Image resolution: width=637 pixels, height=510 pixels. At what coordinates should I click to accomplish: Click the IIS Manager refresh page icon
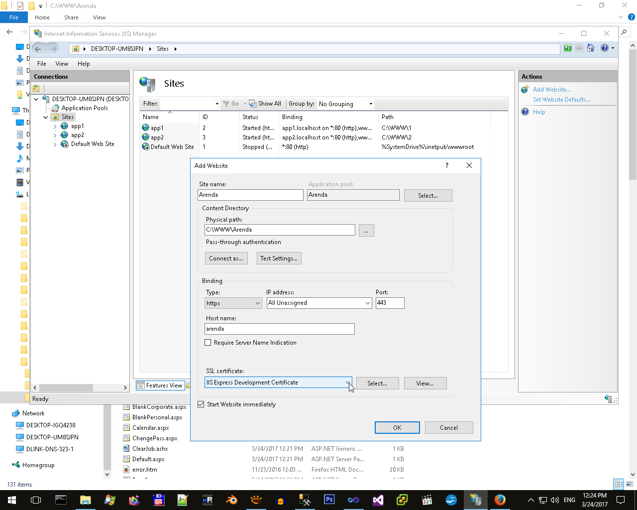pyautogui.click(x=568, y=48)
